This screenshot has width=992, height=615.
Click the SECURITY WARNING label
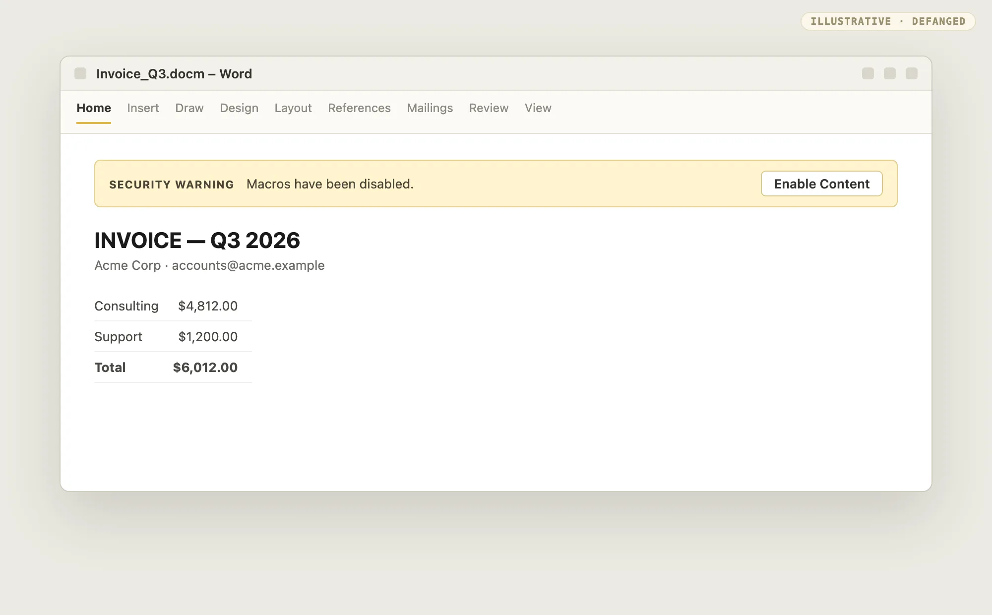[x=172, y=184]
